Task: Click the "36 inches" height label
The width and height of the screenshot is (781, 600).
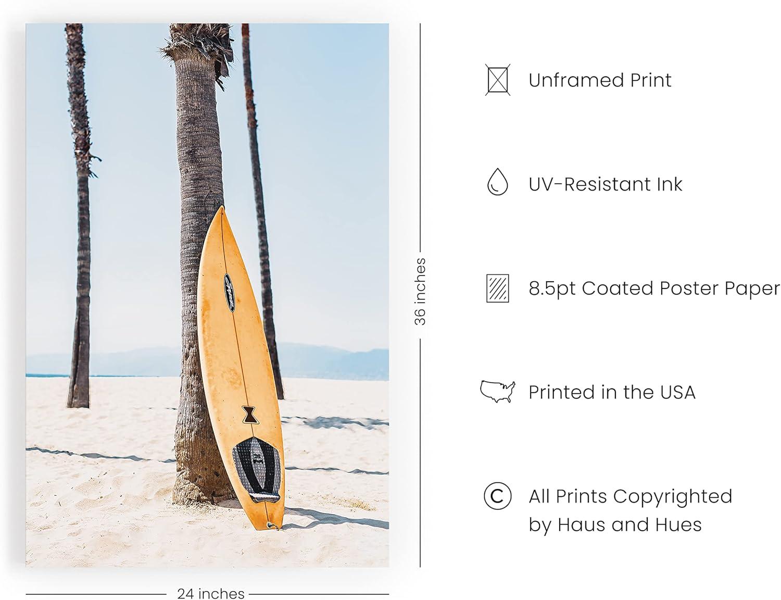Action: (420, 292)
